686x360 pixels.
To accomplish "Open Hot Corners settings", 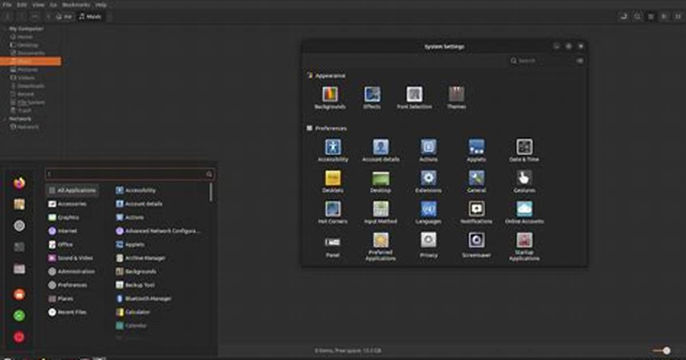I will coord(333,213).
